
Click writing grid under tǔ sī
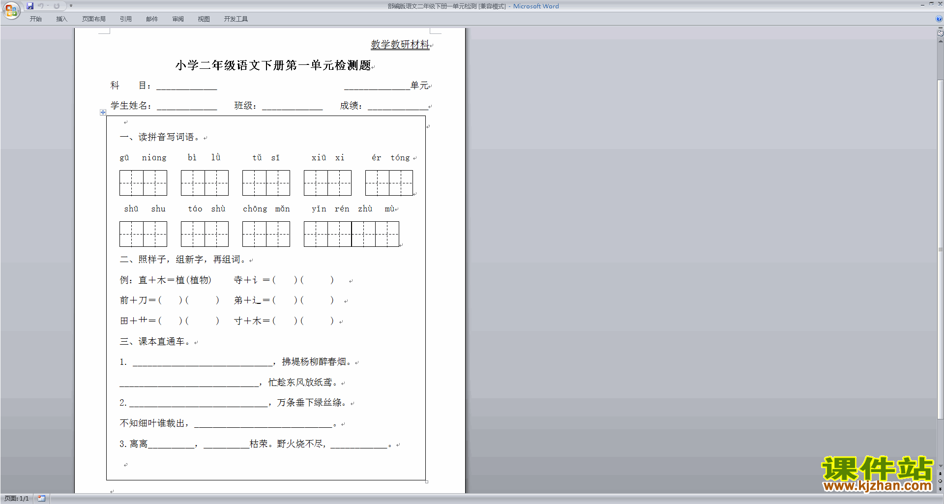tap(266, 183)
